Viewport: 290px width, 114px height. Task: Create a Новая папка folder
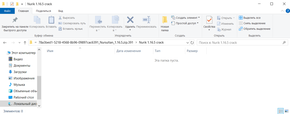165,24
